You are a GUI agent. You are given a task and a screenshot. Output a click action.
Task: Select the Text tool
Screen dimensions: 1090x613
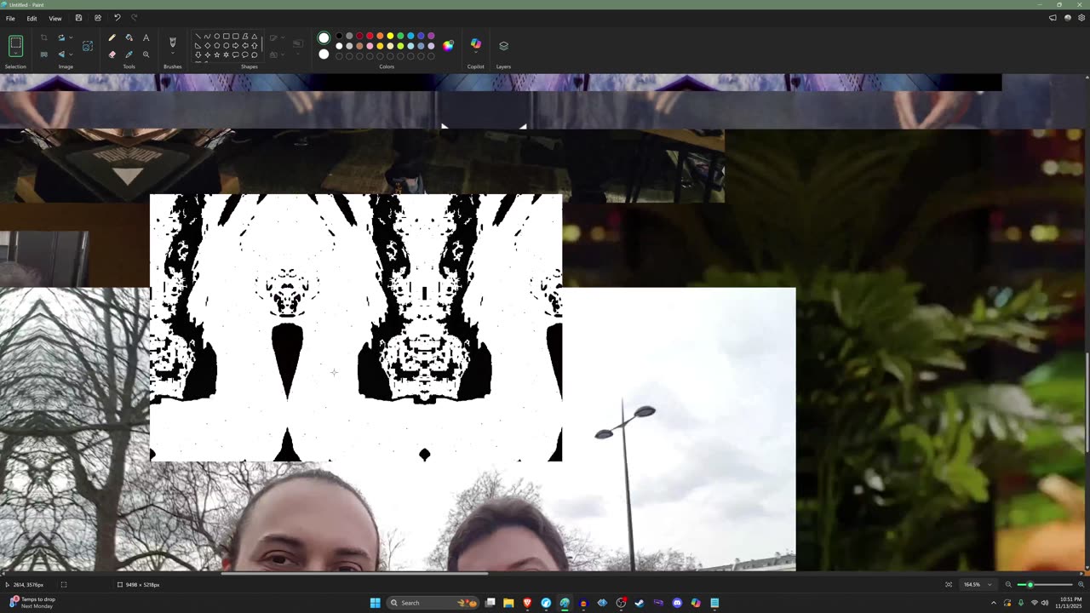coord(146,37)
